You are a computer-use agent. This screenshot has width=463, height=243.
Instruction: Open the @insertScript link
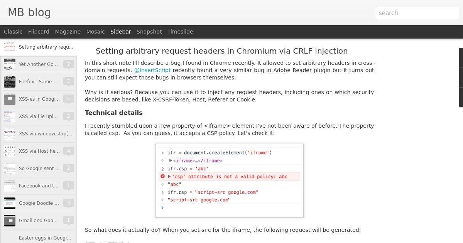152,70
